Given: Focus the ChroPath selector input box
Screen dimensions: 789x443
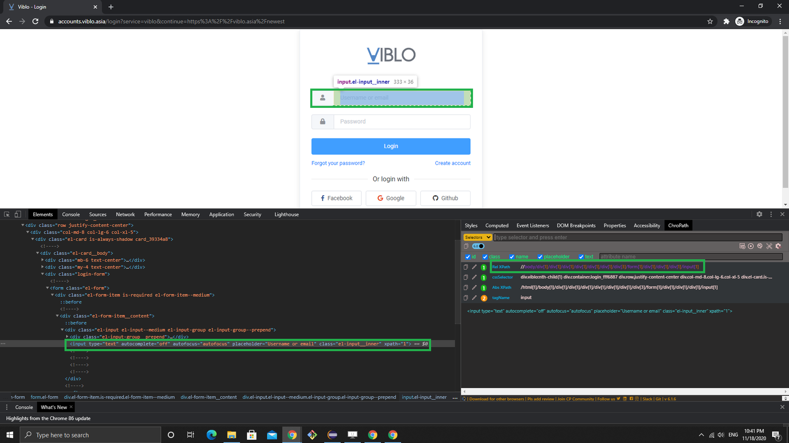Looking at the screenshot, I should tap(638, 237).
